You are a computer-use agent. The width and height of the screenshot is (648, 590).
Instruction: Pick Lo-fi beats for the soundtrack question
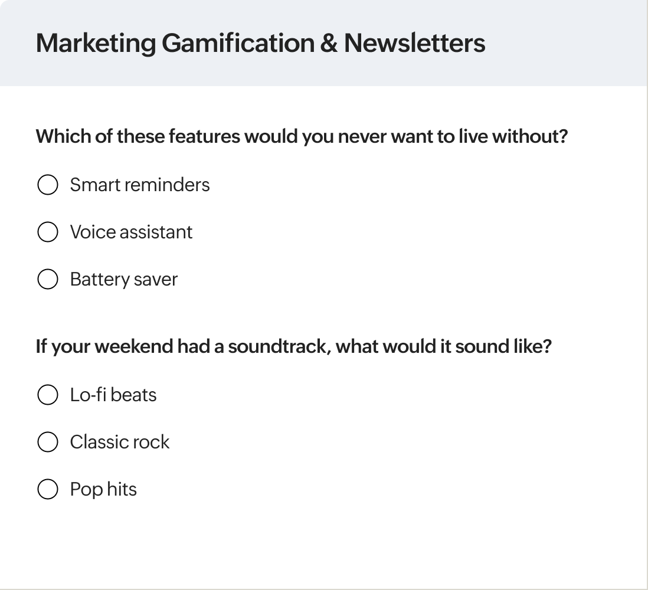point(47,395)
